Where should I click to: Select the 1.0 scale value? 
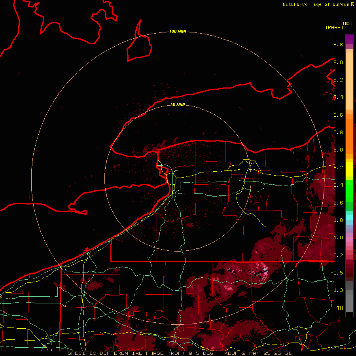tap(338, 238)
